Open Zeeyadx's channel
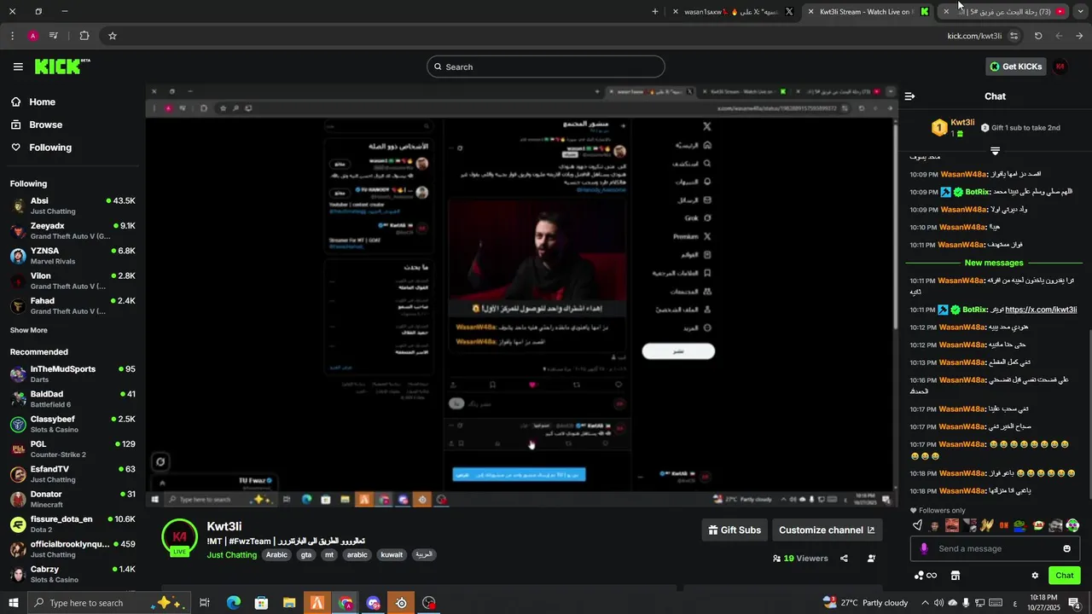Image resolution: width=1092 pixels, height=614 pixels. tap(73, 230)
